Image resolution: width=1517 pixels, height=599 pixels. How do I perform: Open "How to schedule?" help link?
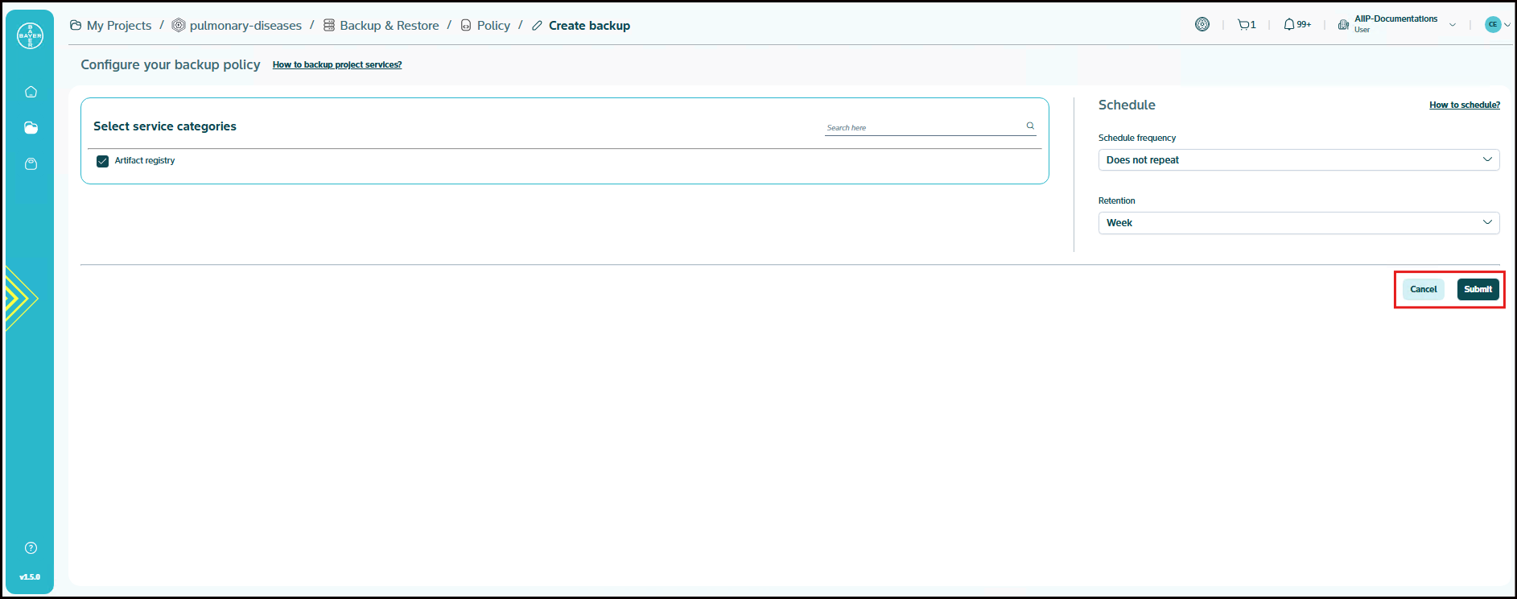click(x=1464, y=105)
